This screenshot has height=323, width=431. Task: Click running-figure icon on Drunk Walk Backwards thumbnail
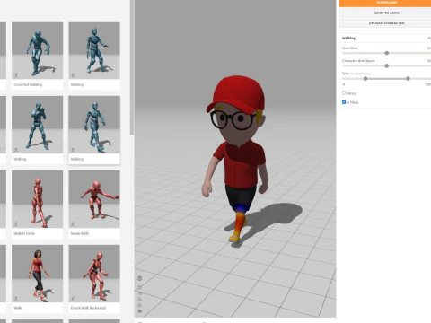pos(73,298)
